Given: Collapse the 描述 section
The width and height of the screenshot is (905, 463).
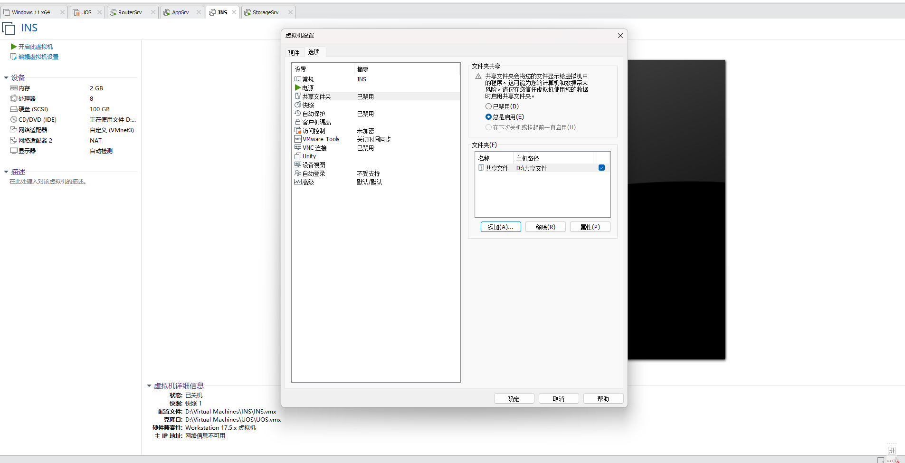Looking at the screenshot, I should 6,172.
